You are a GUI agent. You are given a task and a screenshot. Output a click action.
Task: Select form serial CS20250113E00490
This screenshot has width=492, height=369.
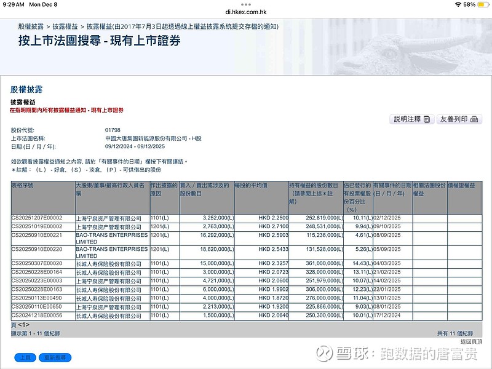pyautogui.click(x=37, y=298)
